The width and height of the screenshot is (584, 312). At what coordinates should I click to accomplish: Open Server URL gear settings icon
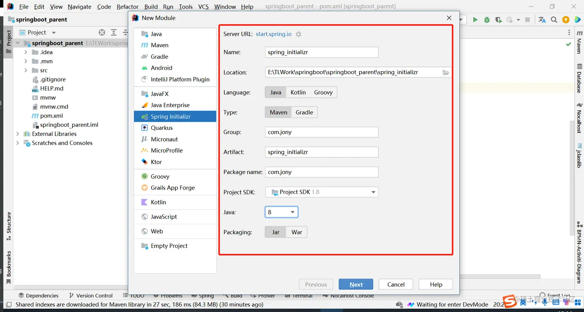click(x=299, y=34)
